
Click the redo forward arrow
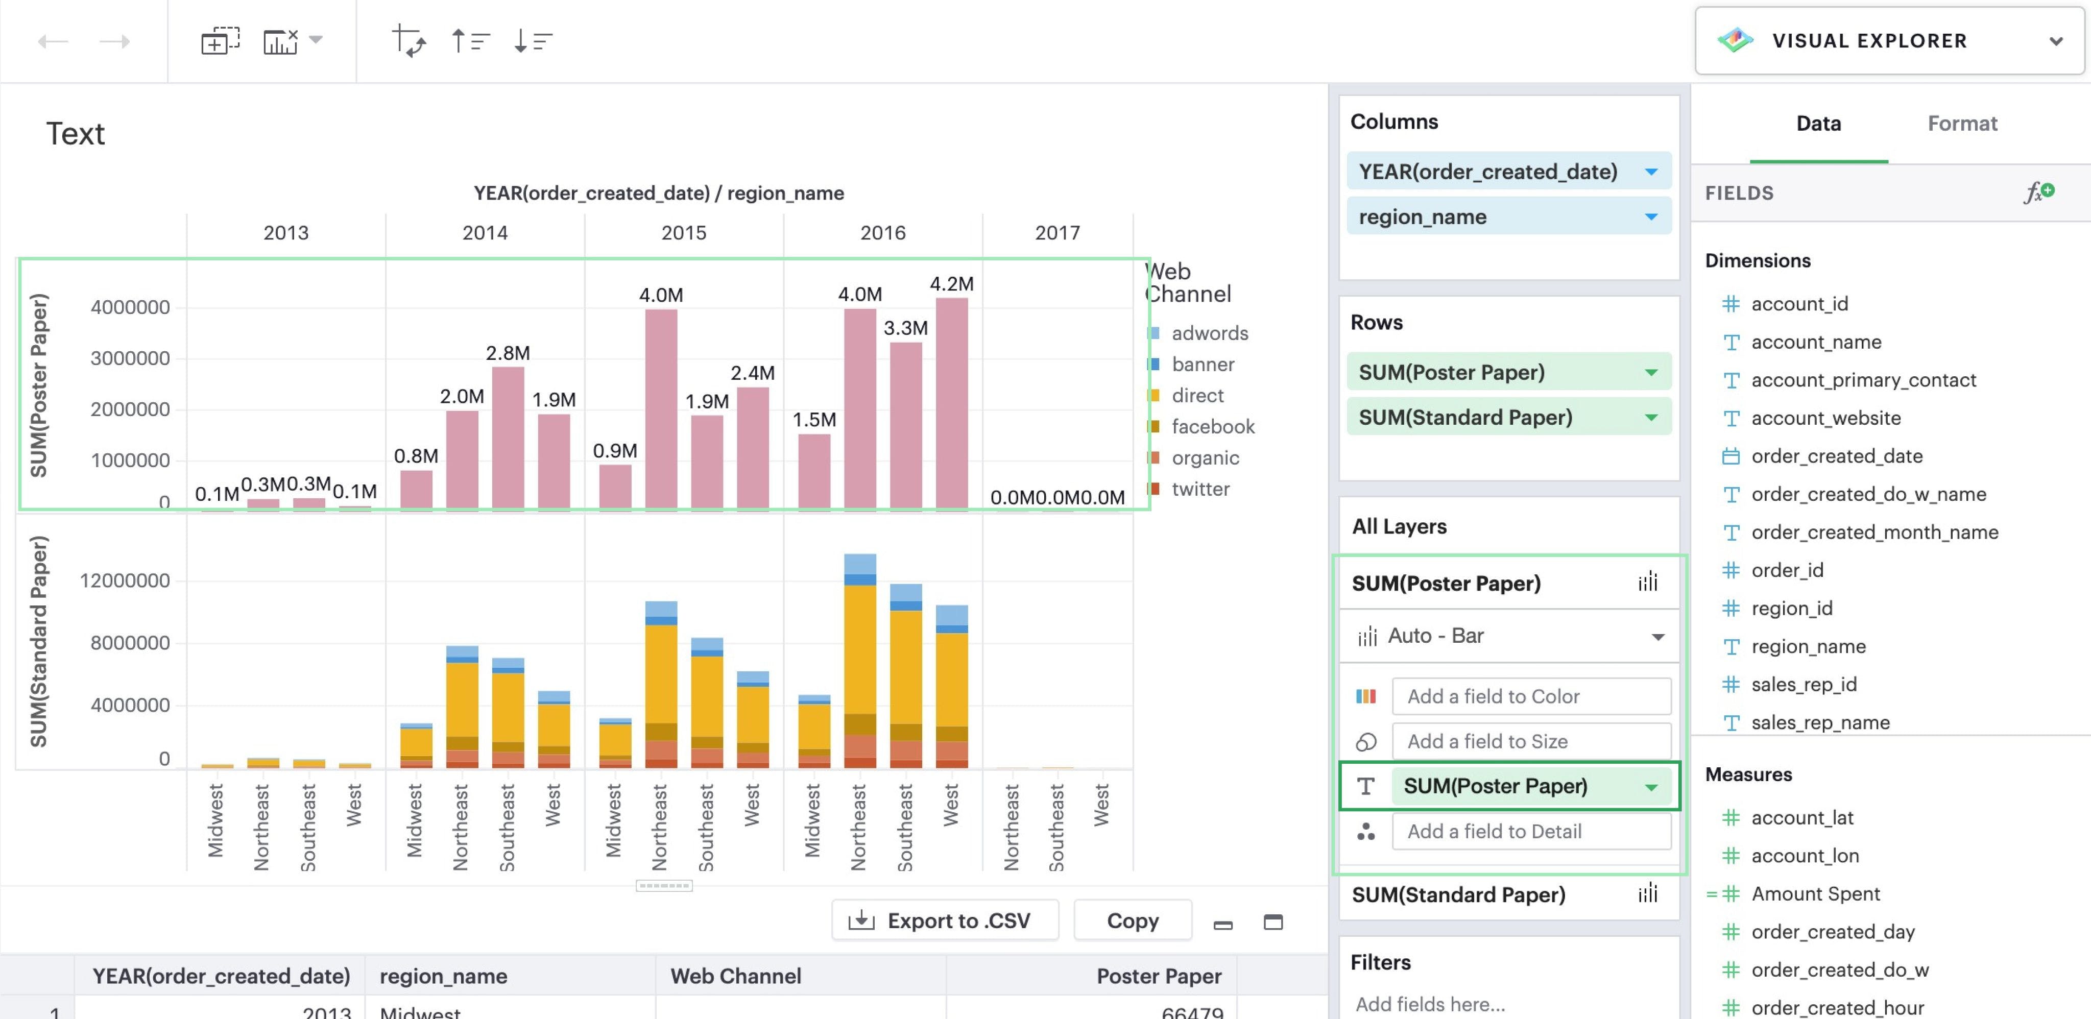click(114, 41)
